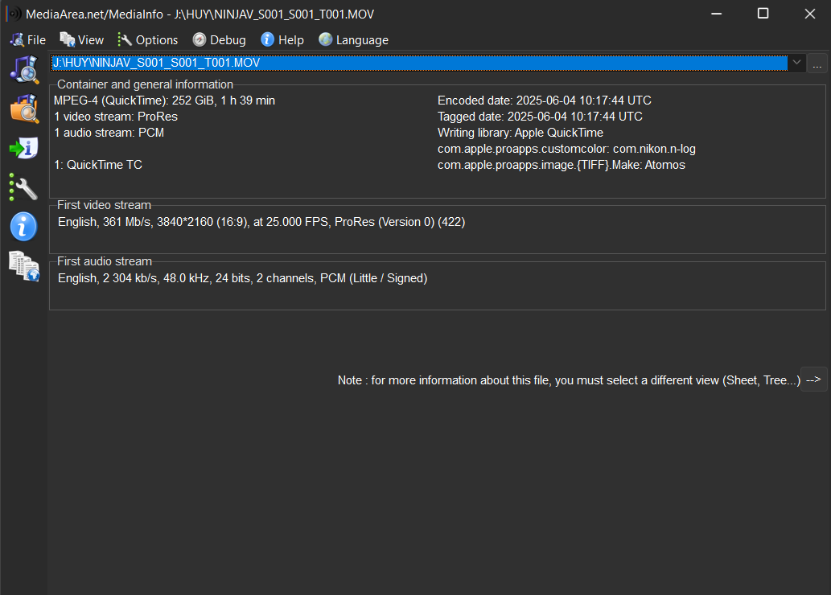The height and width of the screenshot is (595, 831).
Task: Open the Language menu
Action: point(353,40)
